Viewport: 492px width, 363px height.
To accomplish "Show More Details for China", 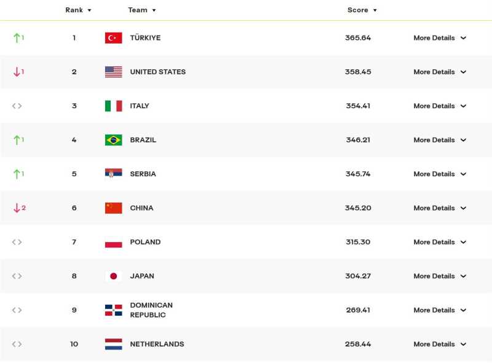I will pyautogui.click(x=440, y=208).
